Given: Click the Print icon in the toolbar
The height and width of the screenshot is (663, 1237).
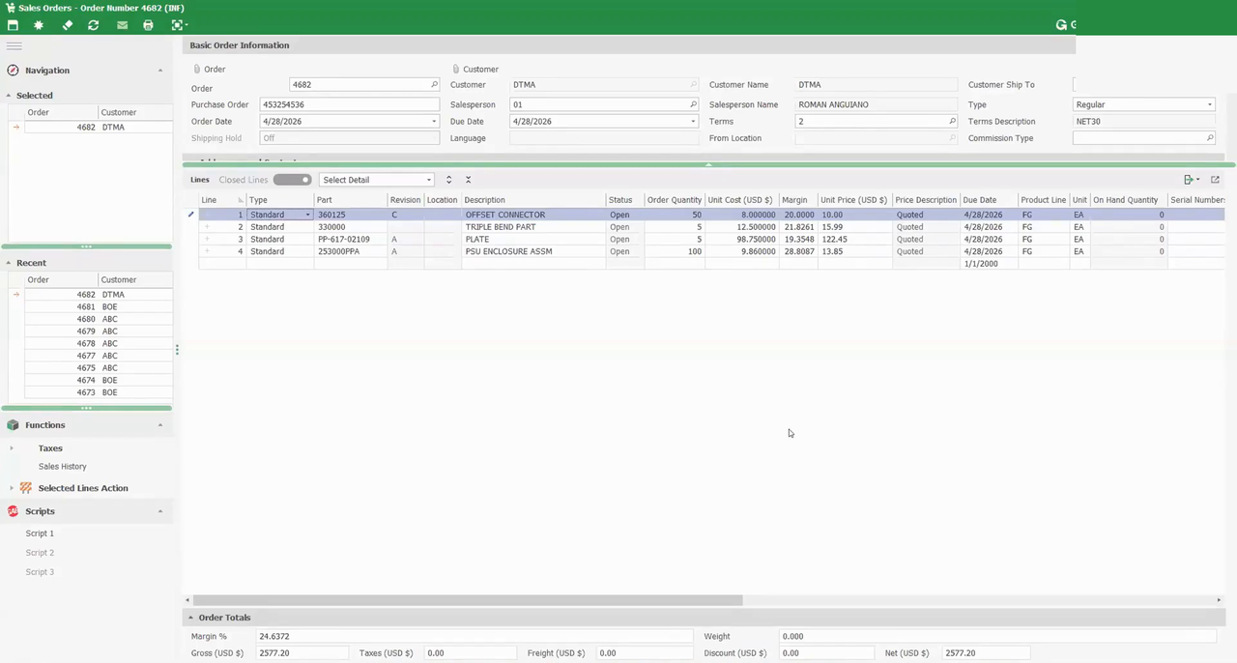Looking at the screenshot, I should pos(148,25).
